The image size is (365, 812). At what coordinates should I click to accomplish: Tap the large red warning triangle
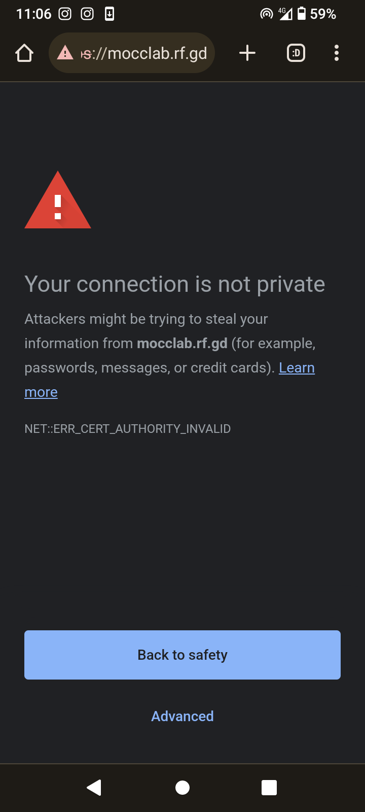coord(58,202)
